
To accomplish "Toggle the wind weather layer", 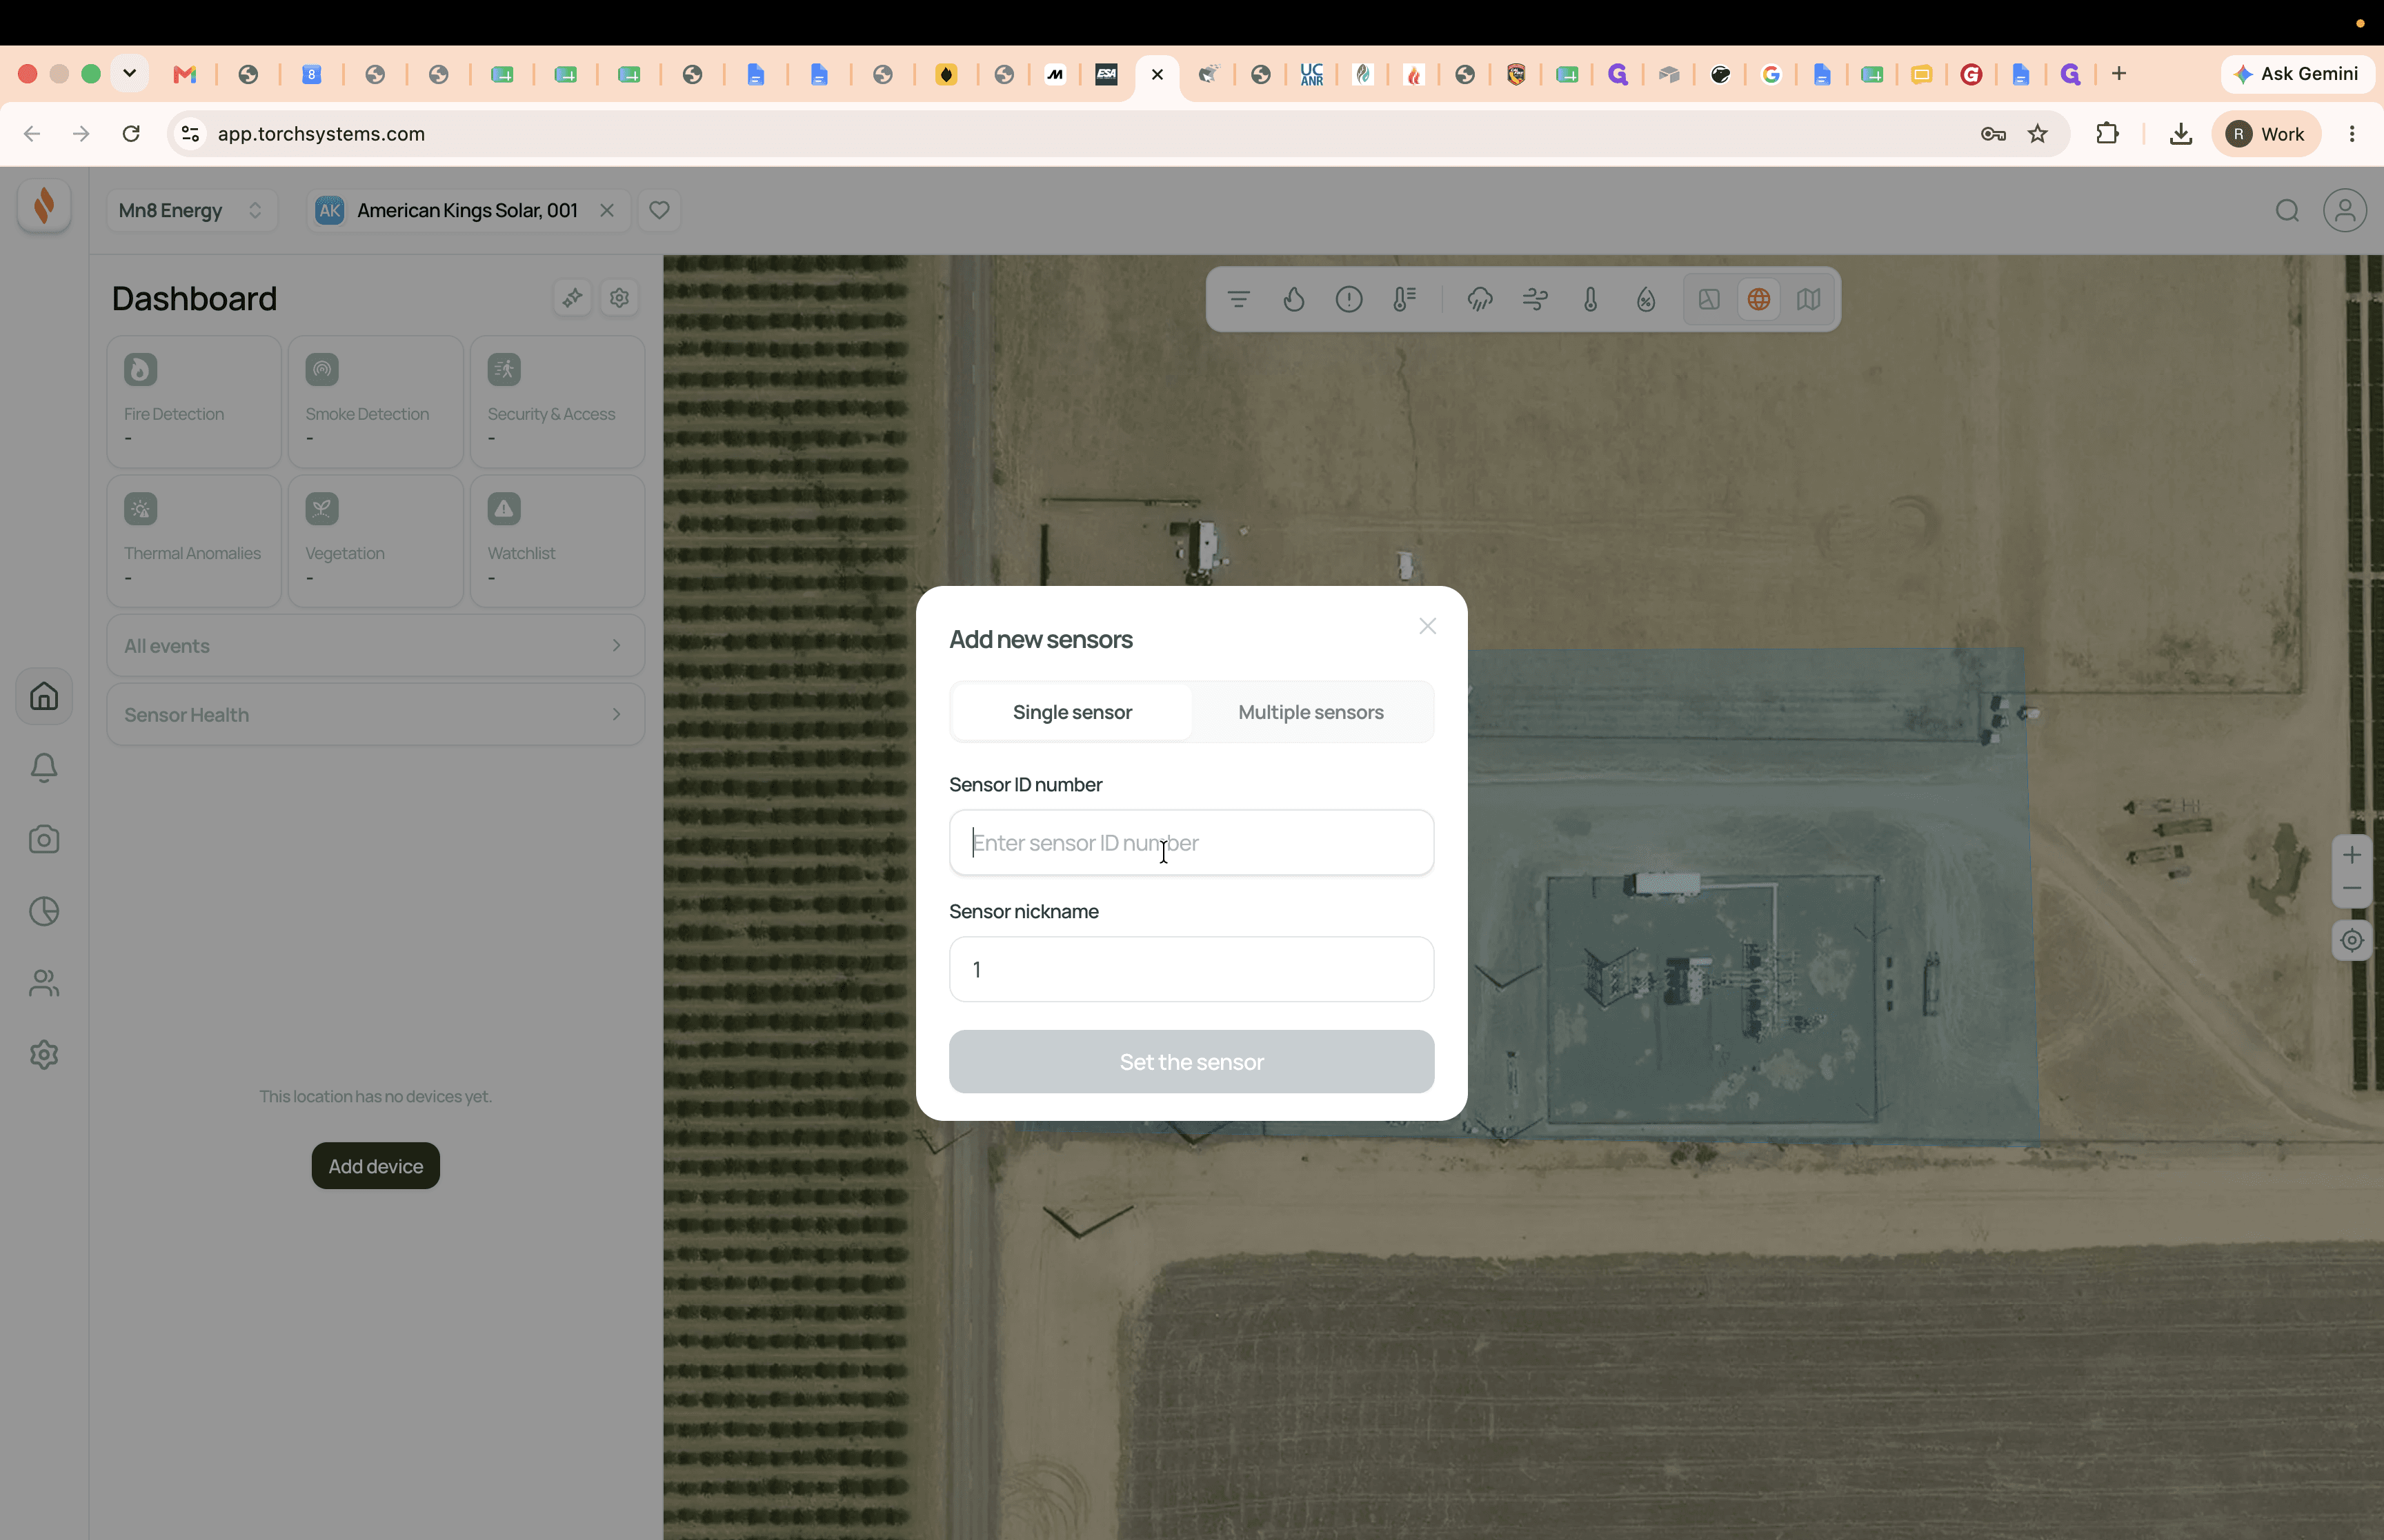I will [1535, 299].
